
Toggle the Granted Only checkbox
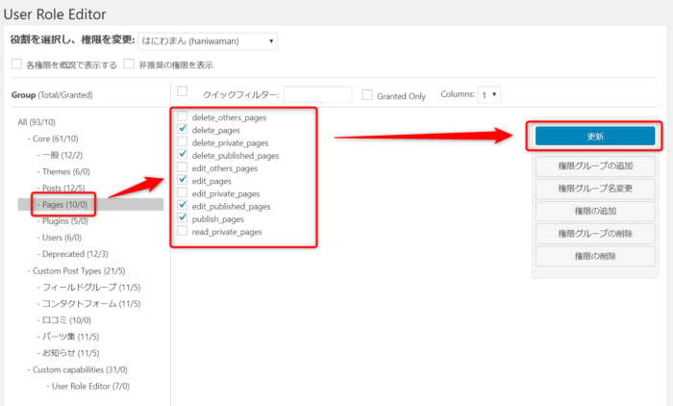pyautogui.click(x=367, y=94)
